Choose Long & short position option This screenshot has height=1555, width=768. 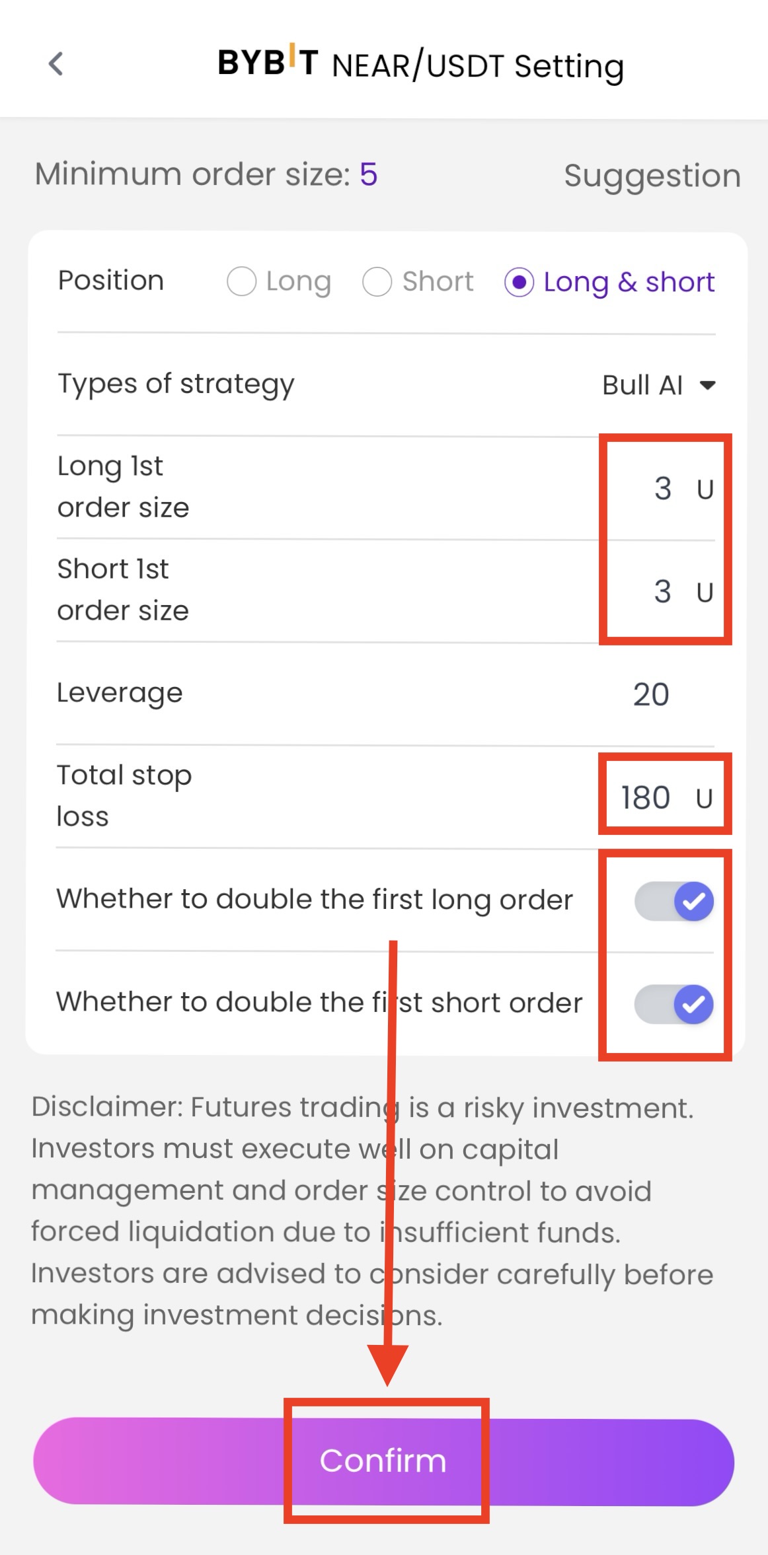coord(519,282)
